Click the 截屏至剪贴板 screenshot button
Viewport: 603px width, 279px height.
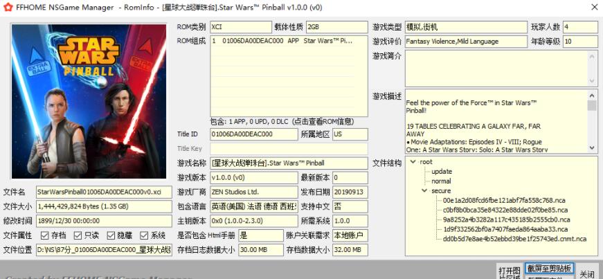[x=549, y=268]
